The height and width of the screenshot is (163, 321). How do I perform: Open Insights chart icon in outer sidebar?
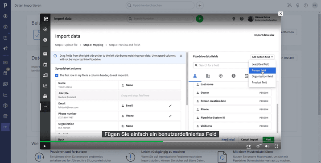click(x=5, y=95)
